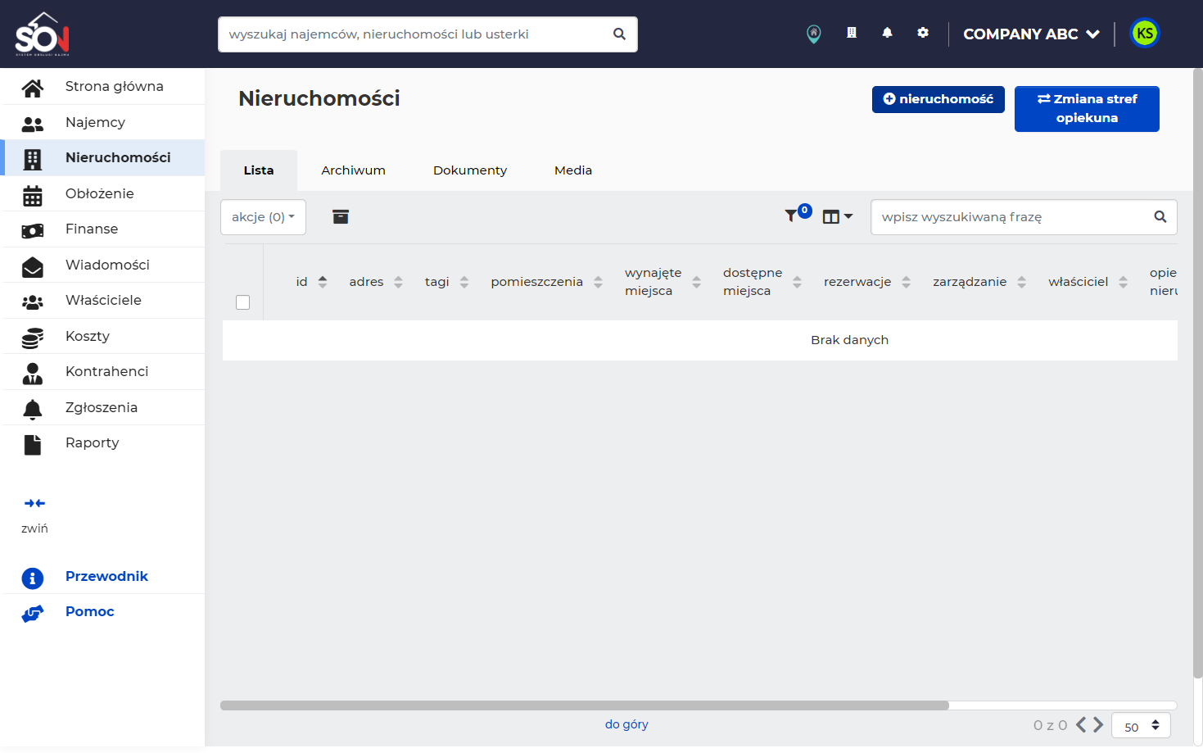Click the do góry link
This screenshot has height=753, width=1203.
coord(626,724)
